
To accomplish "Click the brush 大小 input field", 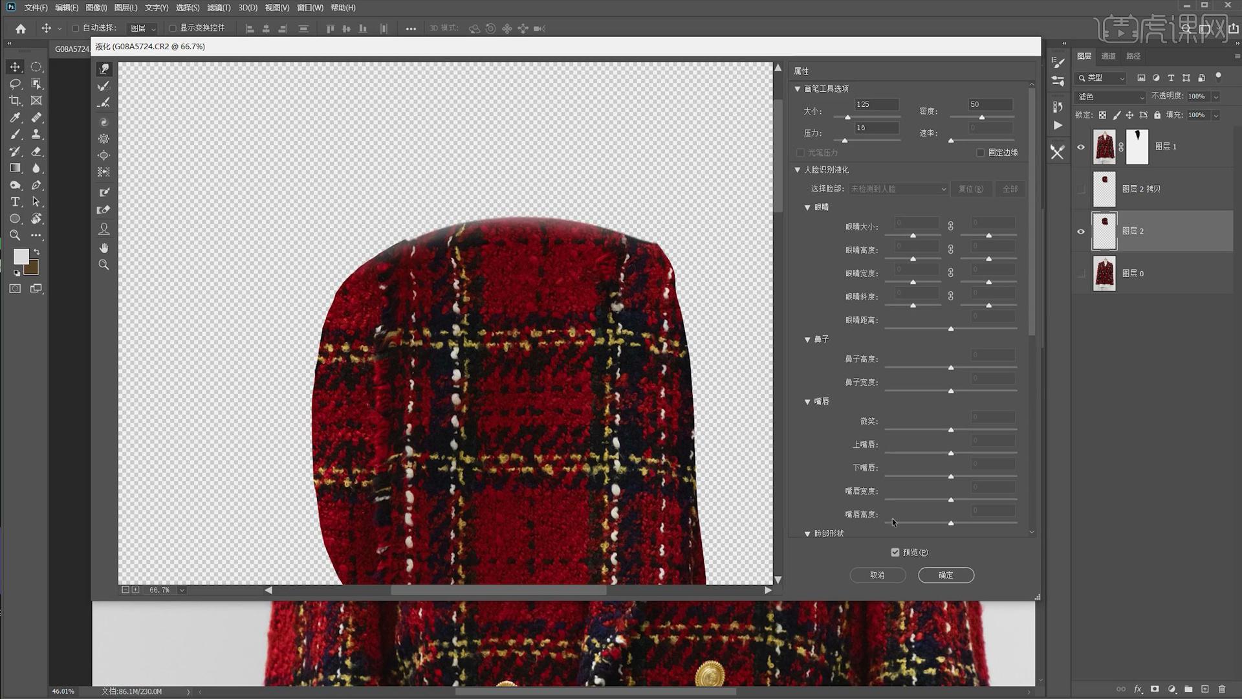I will [876, 104].
